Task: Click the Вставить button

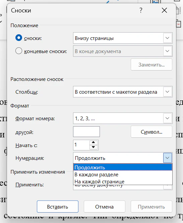Action: (58, 207)
